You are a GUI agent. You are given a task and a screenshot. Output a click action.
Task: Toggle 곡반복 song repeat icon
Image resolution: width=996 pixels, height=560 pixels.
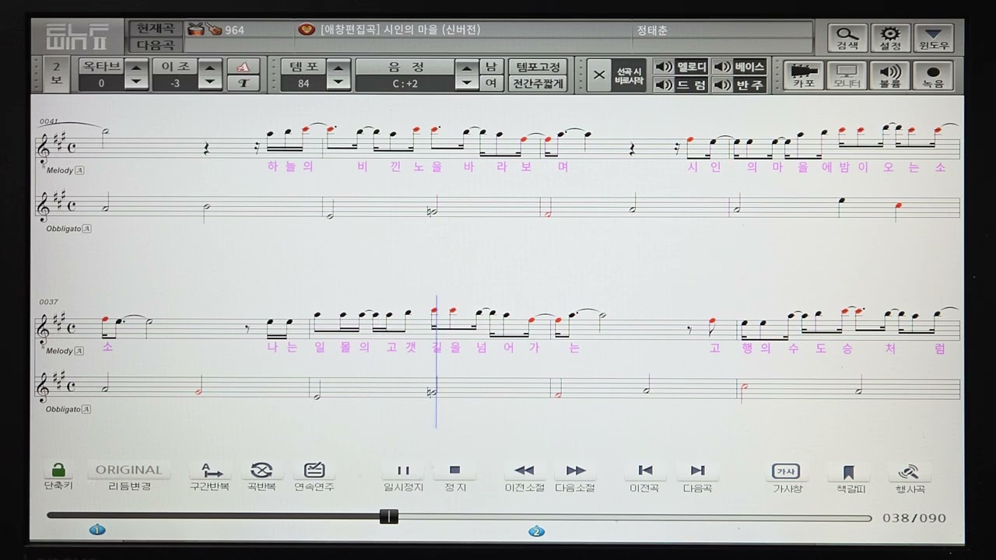(x=261, y=470)
